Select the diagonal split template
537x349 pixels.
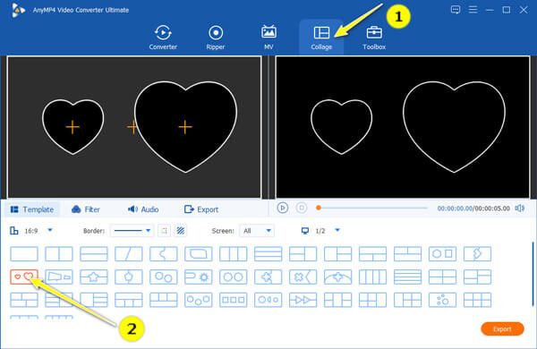pos(128,254)
